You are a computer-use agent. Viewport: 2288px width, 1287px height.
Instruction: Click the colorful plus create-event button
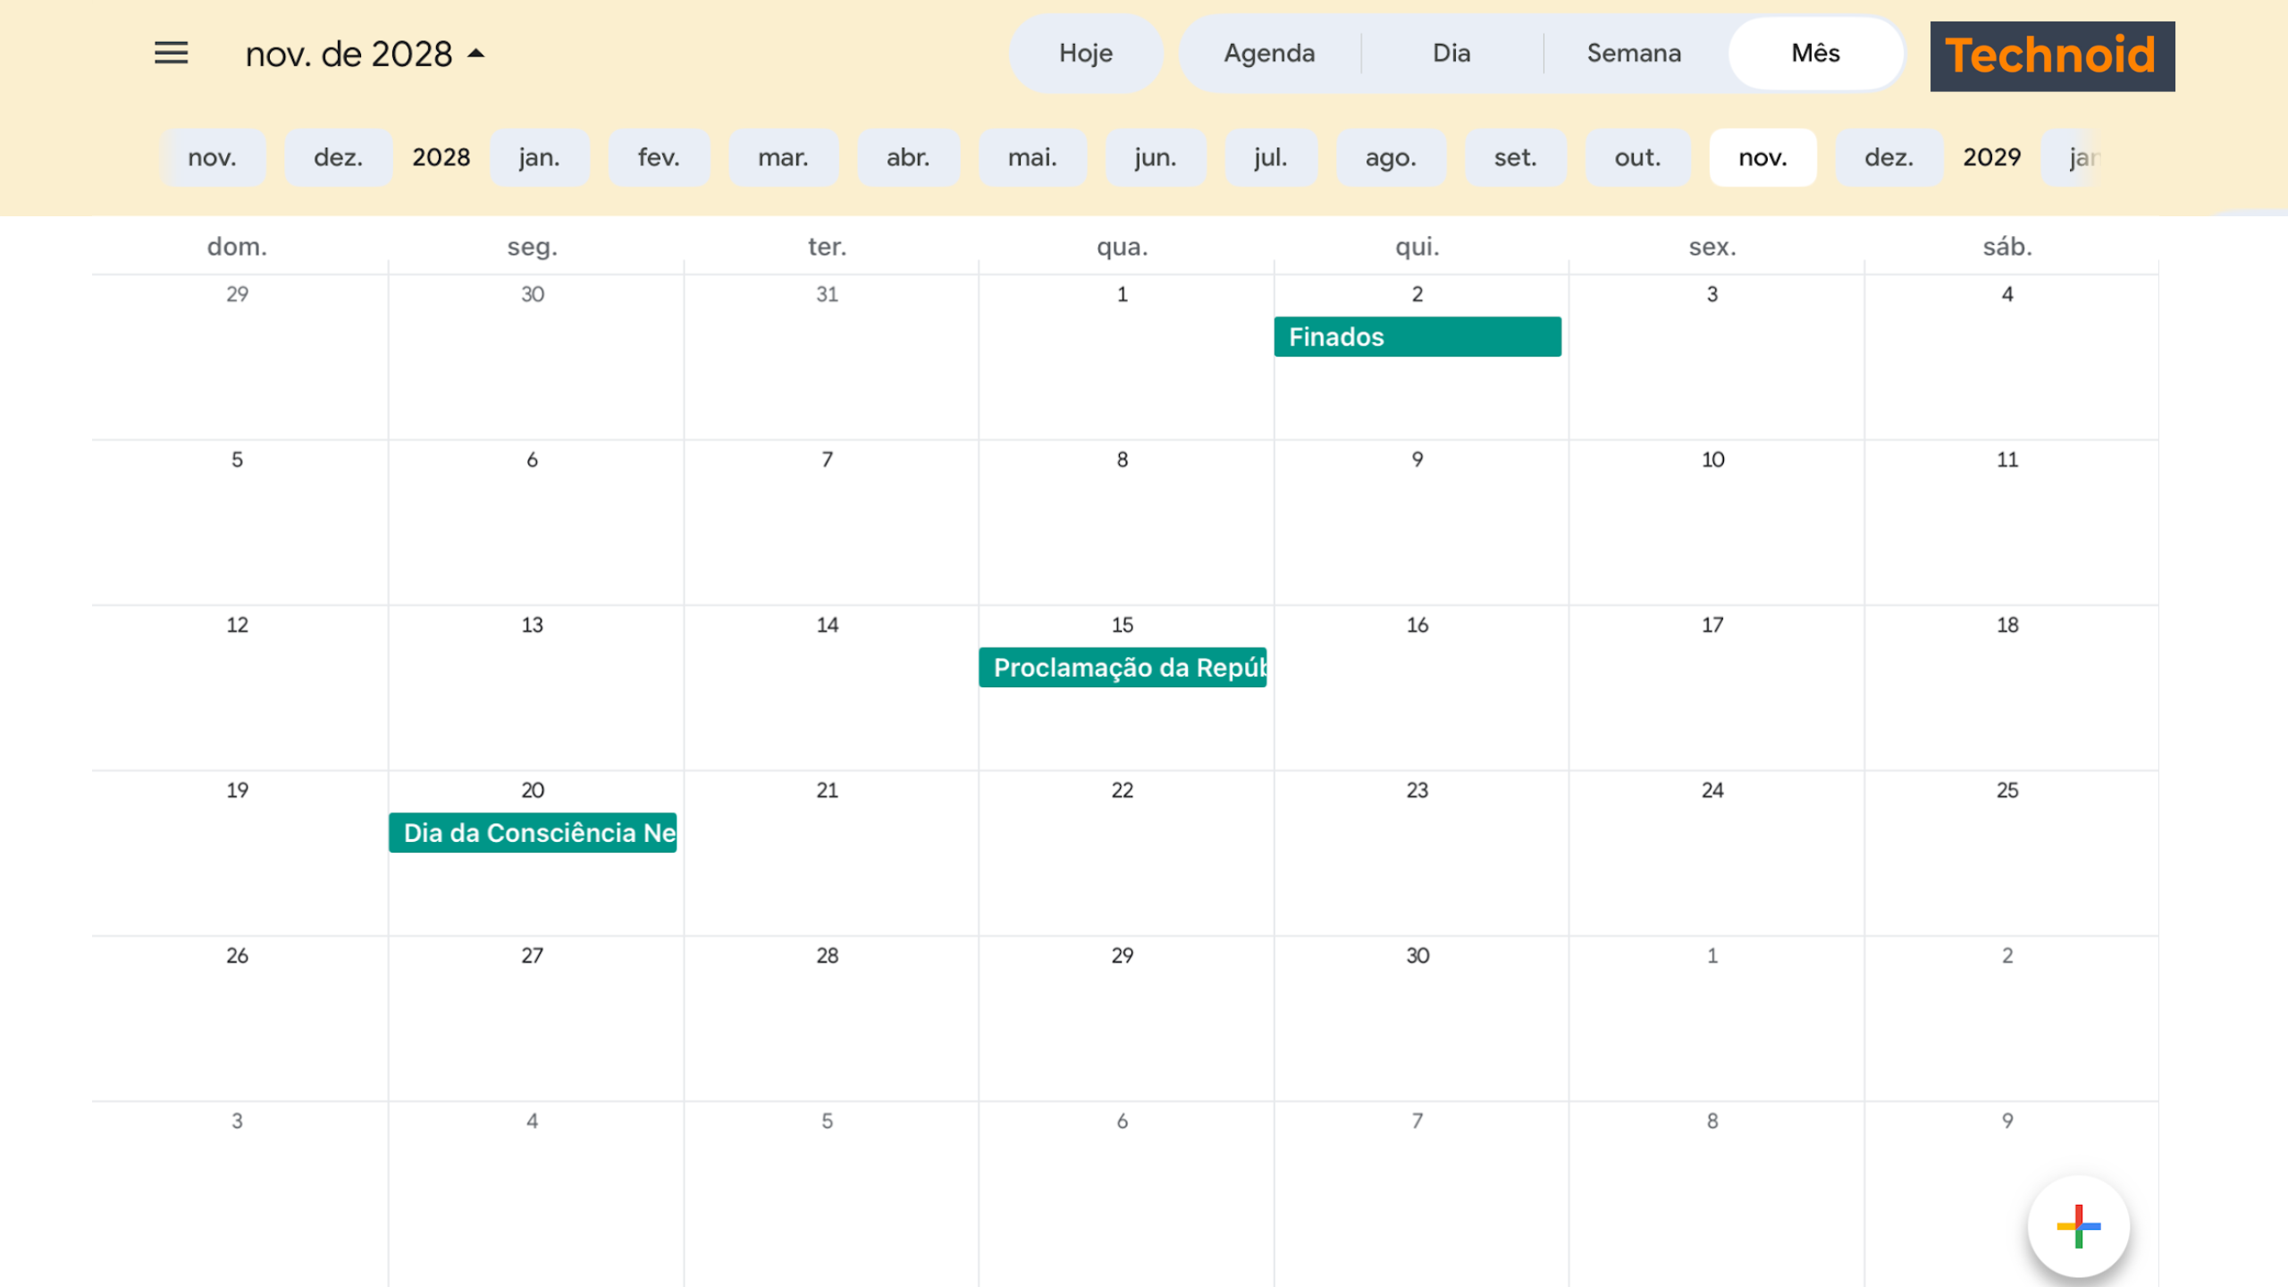click(x=2078, y=1226)
